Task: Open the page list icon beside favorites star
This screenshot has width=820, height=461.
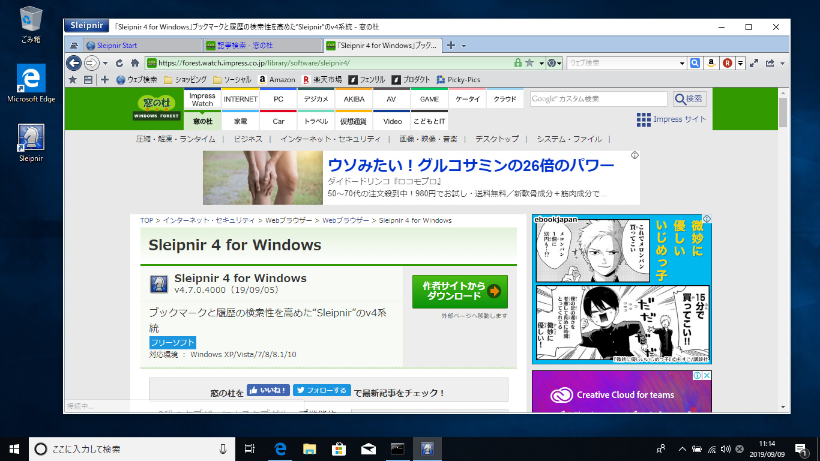Action: point(88,79)
